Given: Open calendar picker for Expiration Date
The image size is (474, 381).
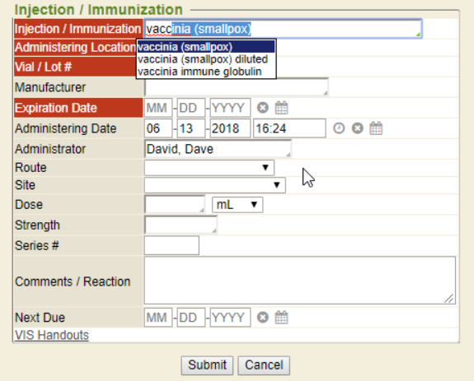Looking at the screenshot, I should tap(281, 108).
